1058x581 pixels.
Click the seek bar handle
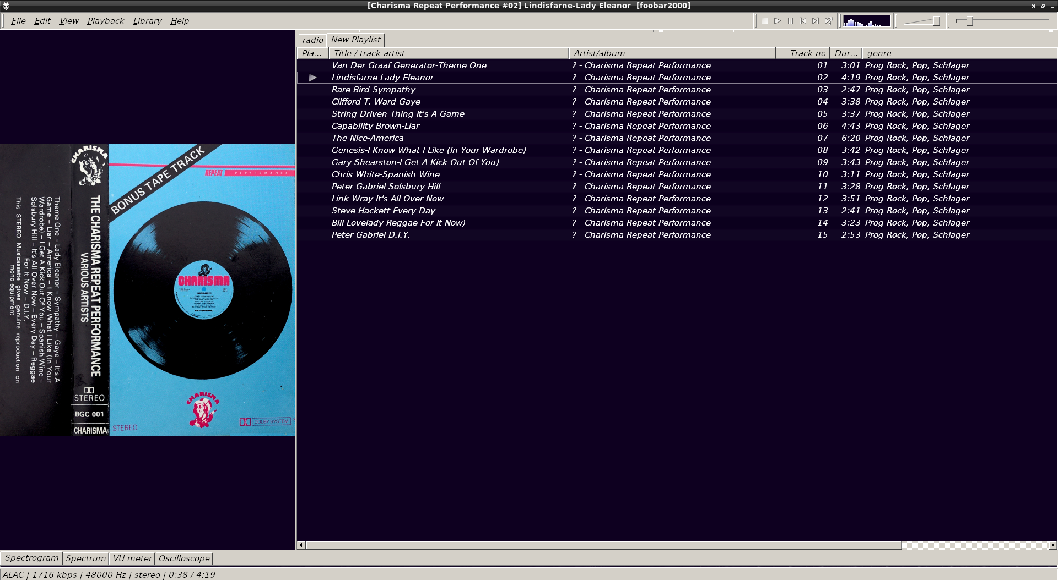[x=969, y=21]
